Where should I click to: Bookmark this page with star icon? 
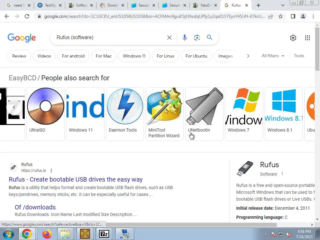coord(281,16)
